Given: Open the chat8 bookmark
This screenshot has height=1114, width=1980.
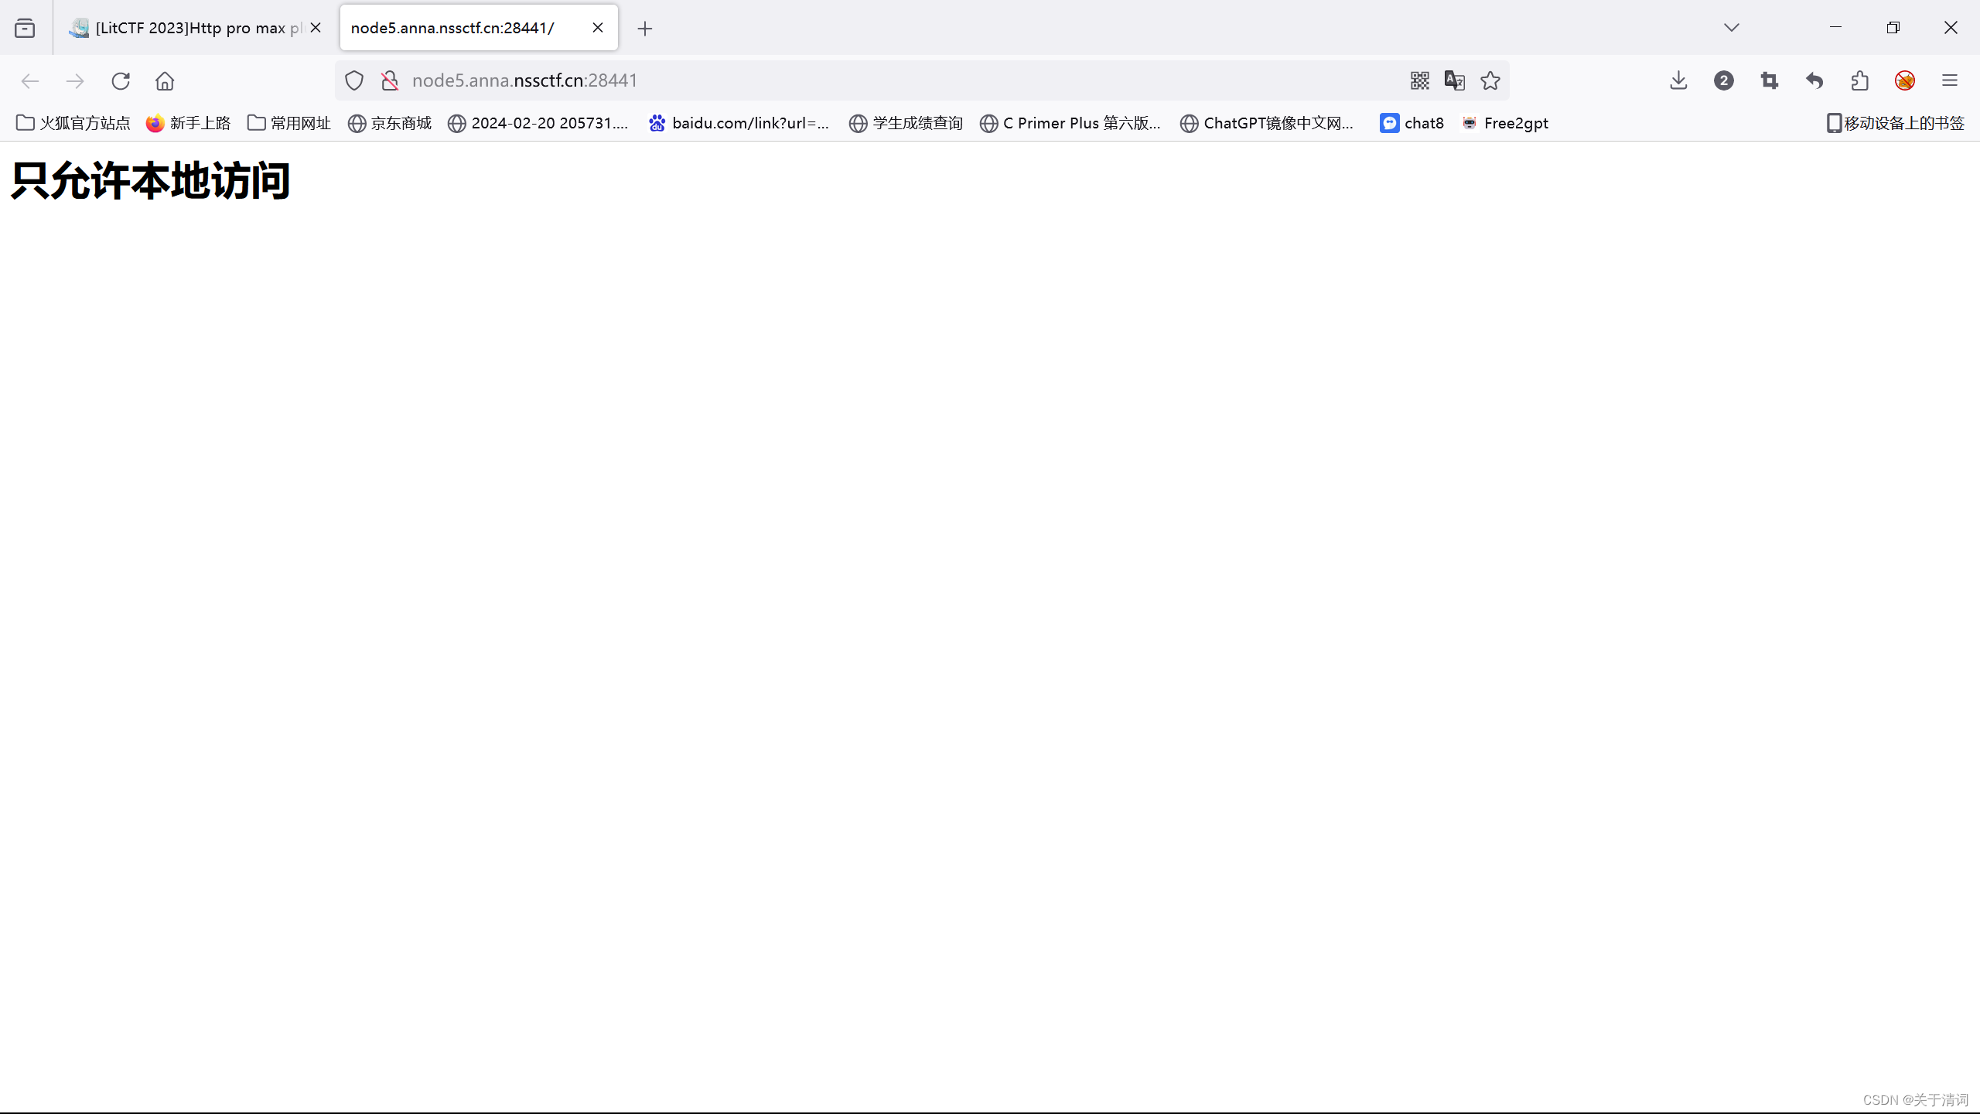Looking at the screenshot, I should [1412, 123].
